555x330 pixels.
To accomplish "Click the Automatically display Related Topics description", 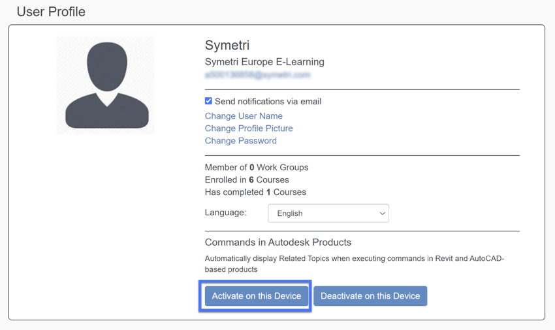I will tap(355, 264).
